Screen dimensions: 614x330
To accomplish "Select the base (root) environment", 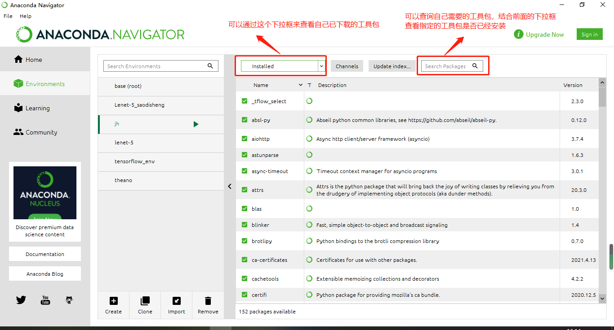I will [x=161, y=86].
